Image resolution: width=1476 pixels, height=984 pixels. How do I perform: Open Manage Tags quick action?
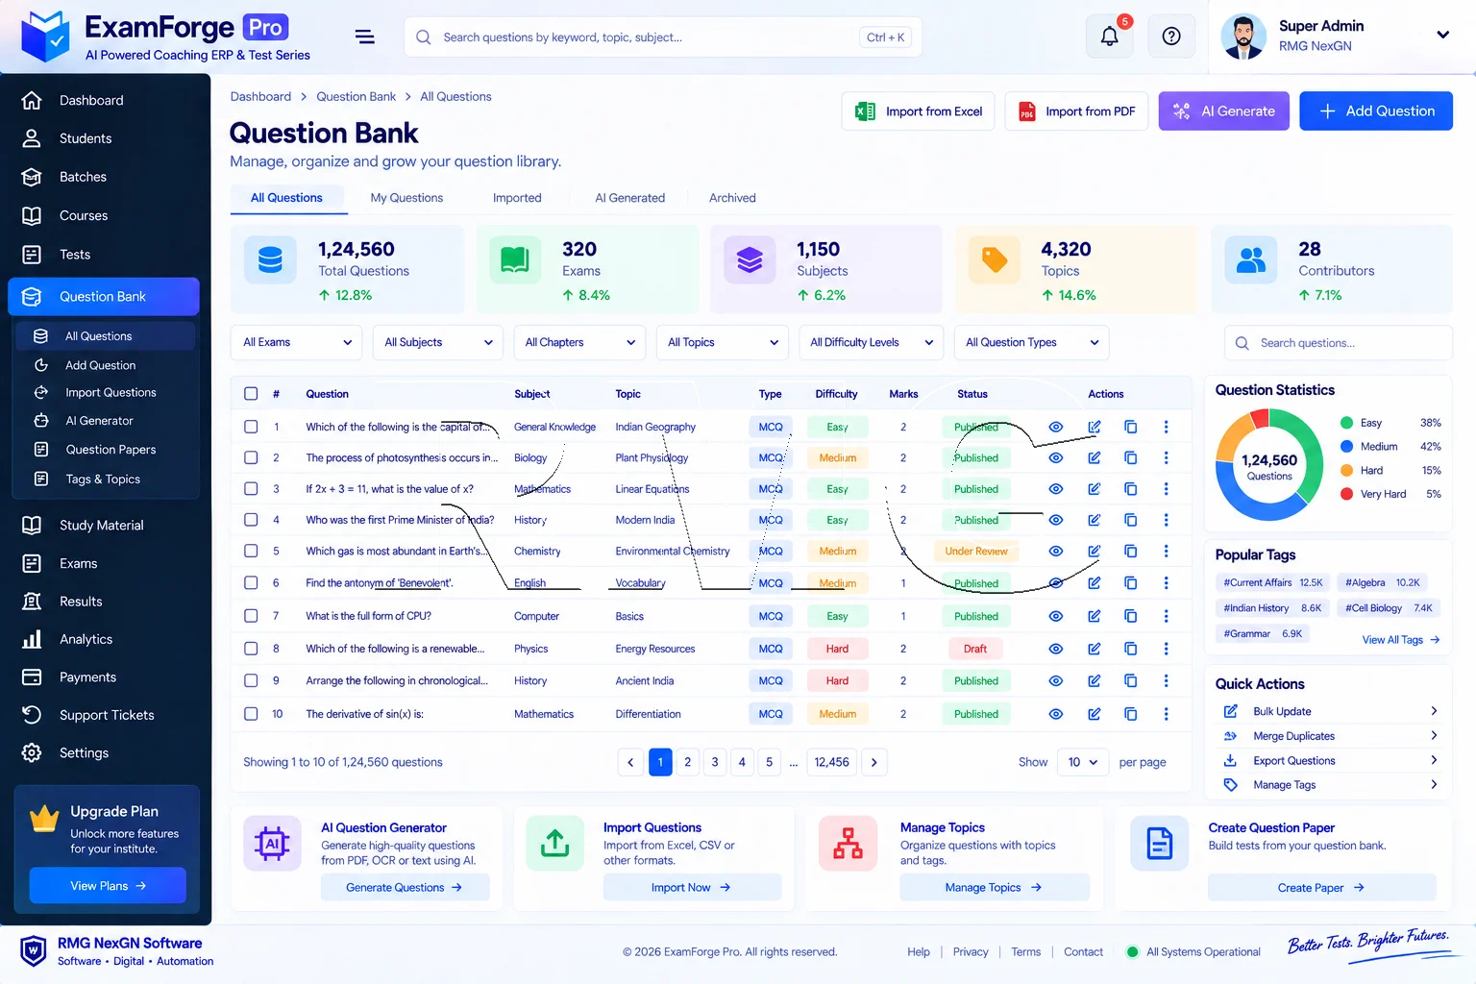click(x=1330, y=785)
